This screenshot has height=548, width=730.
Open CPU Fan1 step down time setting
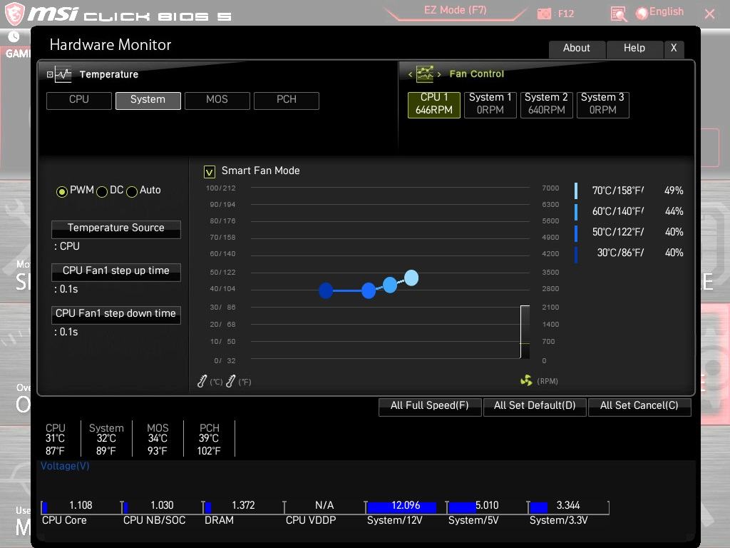[x=116, y=315]
